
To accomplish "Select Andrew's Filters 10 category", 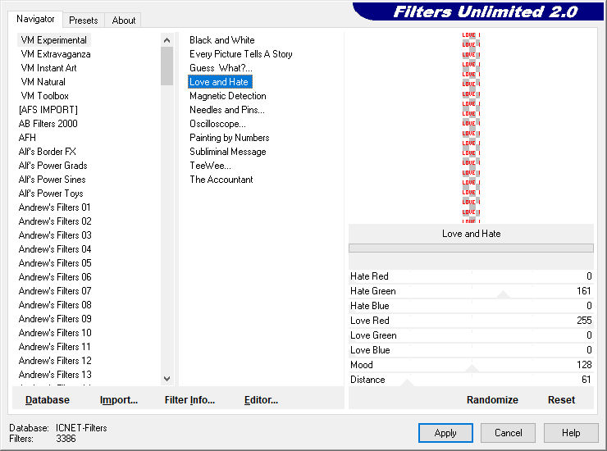I will [x=55, y=333].
